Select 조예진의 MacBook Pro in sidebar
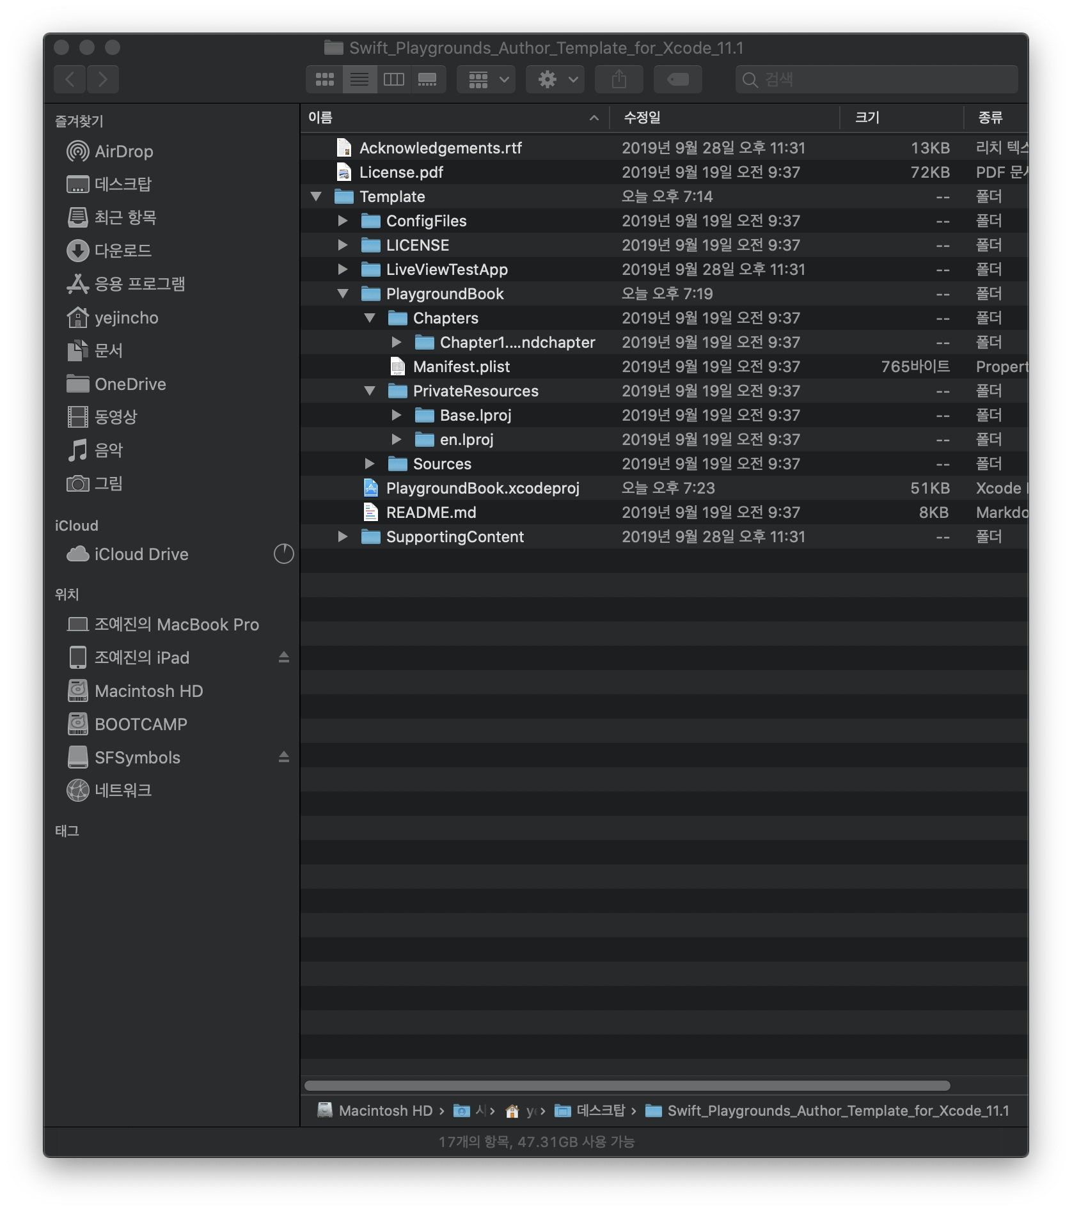The image size is (1072, 1211). point(171,625)
